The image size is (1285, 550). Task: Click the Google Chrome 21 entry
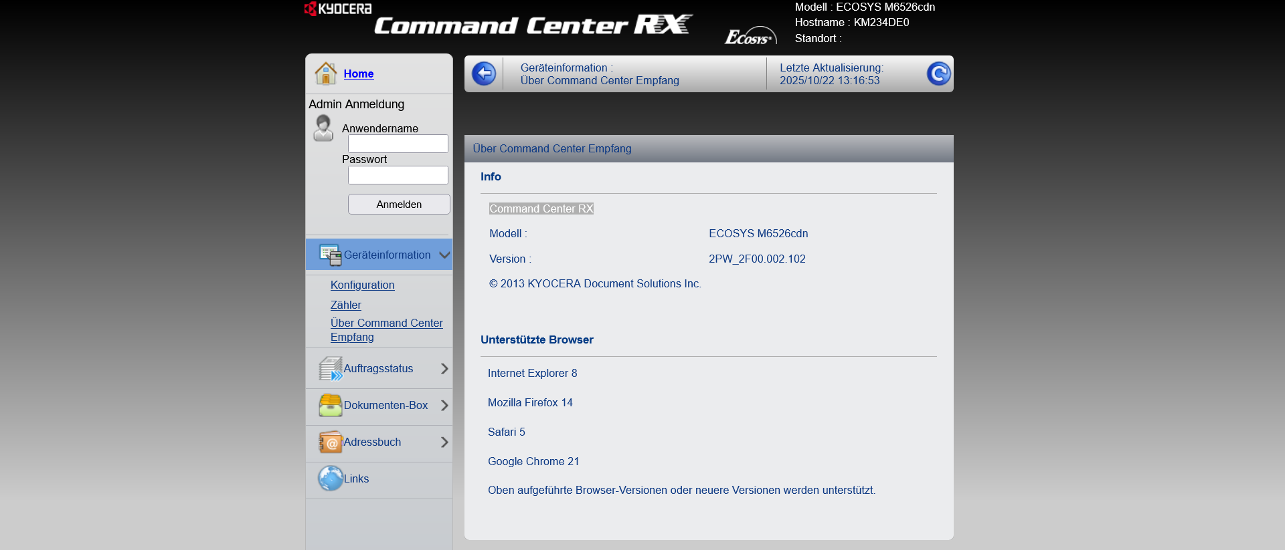click(533, 461)
